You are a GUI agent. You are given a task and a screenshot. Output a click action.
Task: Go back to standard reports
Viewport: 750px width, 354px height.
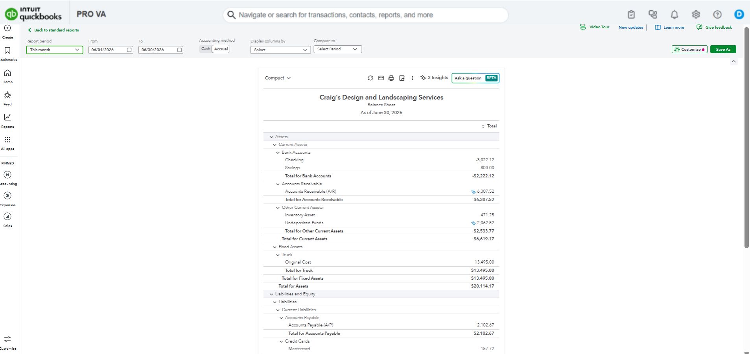coord(53,30)
